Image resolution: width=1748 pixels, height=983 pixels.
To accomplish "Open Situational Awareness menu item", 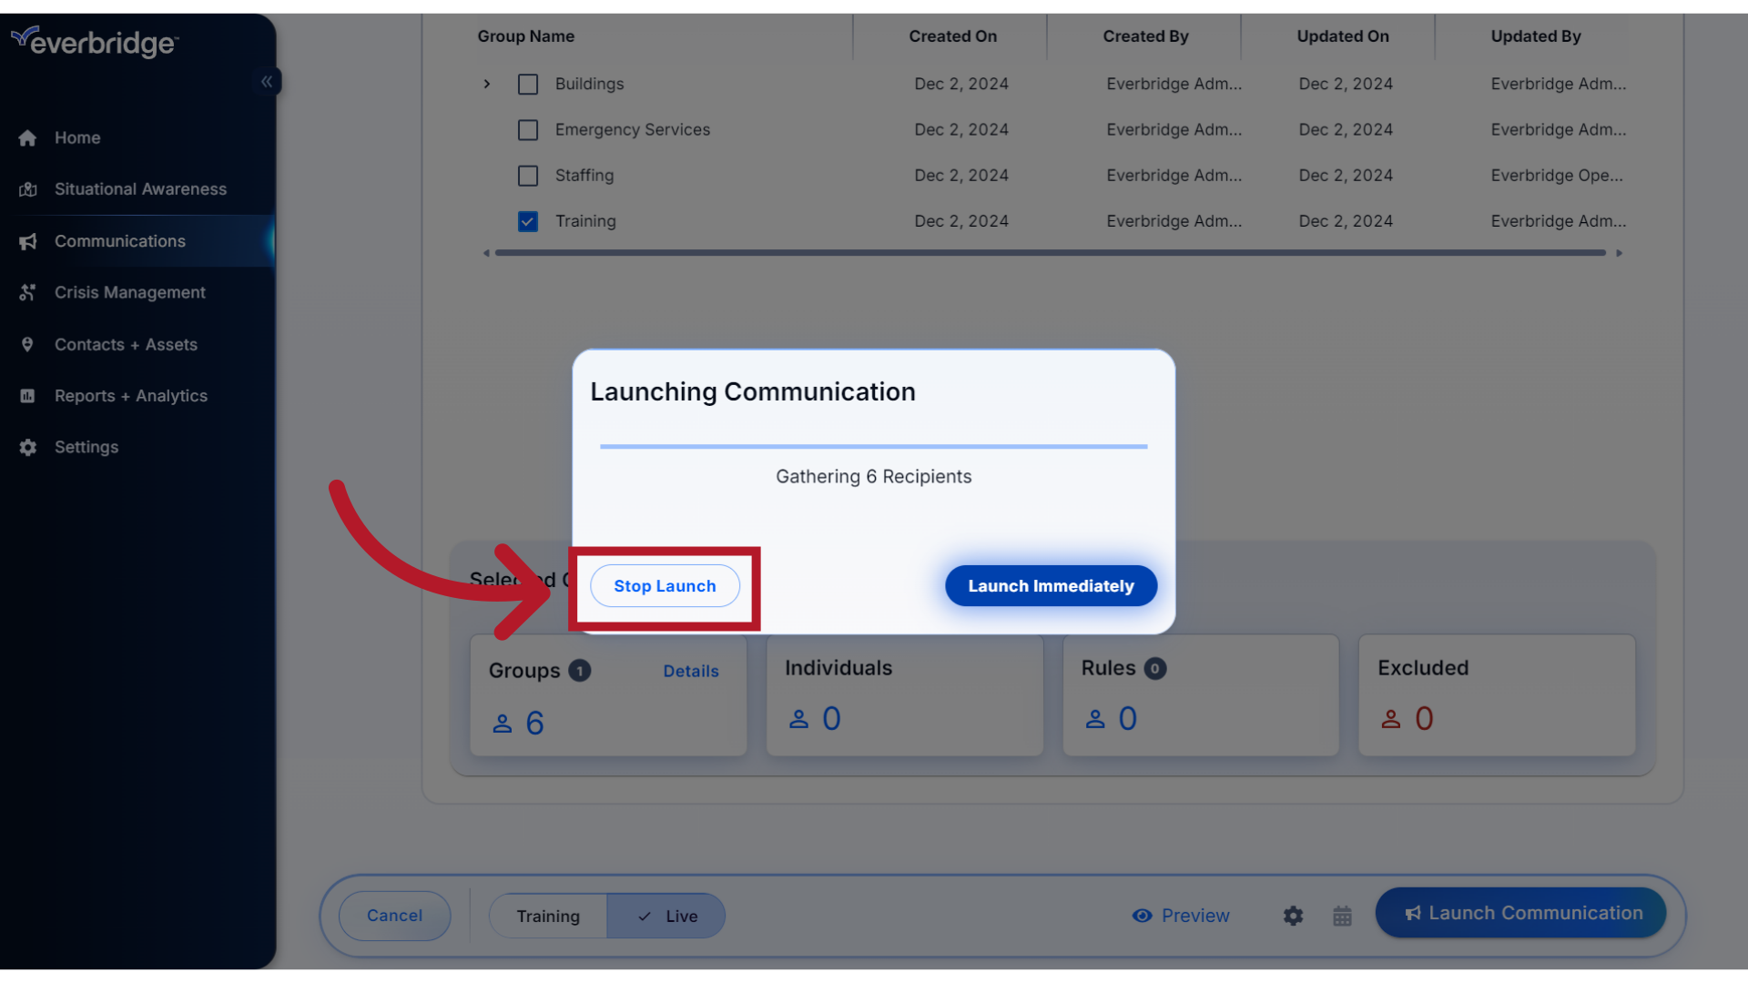I will (138, 189).
